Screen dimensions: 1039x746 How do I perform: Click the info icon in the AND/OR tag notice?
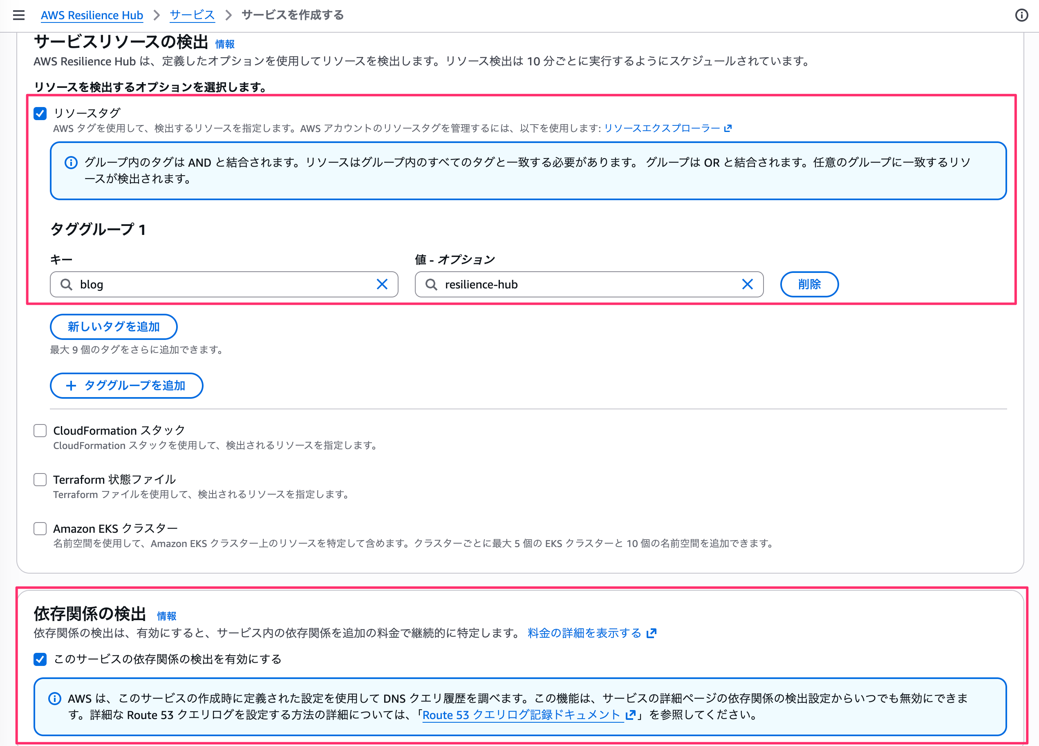(71, 163)
